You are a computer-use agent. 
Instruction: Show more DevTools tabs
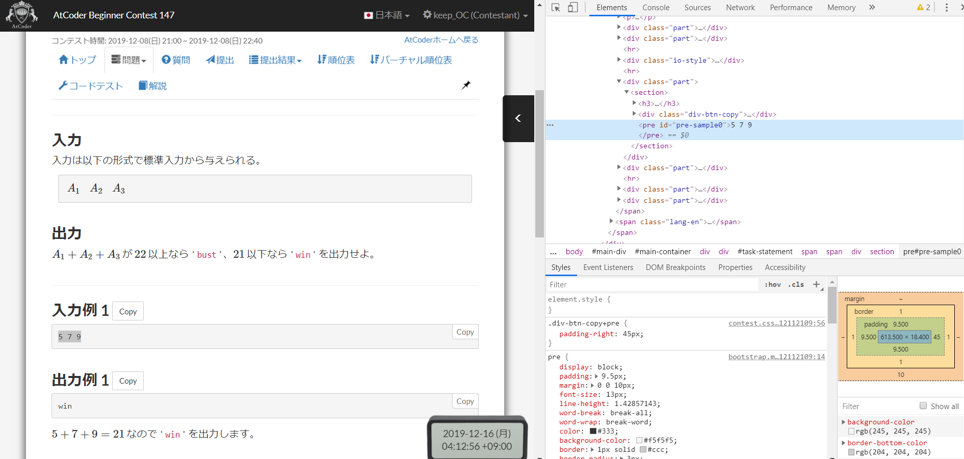click(x=872, y=8)
